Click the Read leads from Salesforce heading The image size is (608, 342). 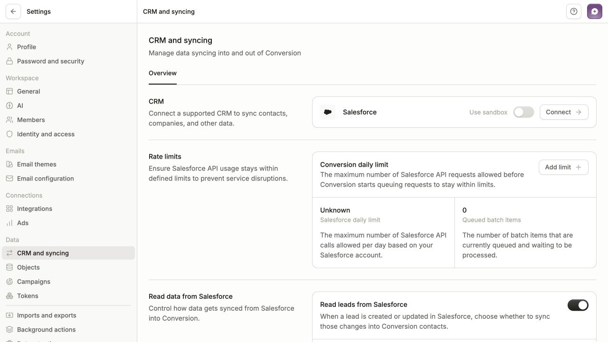pyautogui.click(x=363, y=304)
